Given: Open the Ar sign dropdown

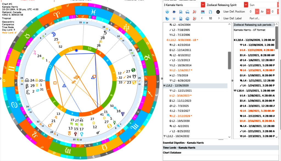Looking at the screenshot, I should [268, 12].
